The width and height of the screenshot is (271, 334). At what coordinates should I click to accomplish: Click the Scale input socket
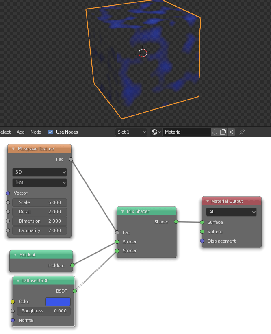tap(8, 202)
